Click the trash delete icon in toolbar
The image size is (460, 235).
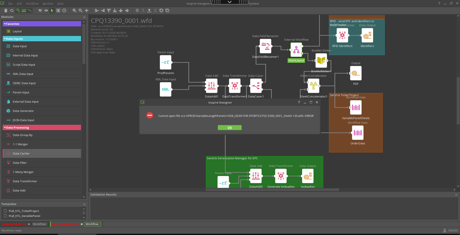[6, 11]
